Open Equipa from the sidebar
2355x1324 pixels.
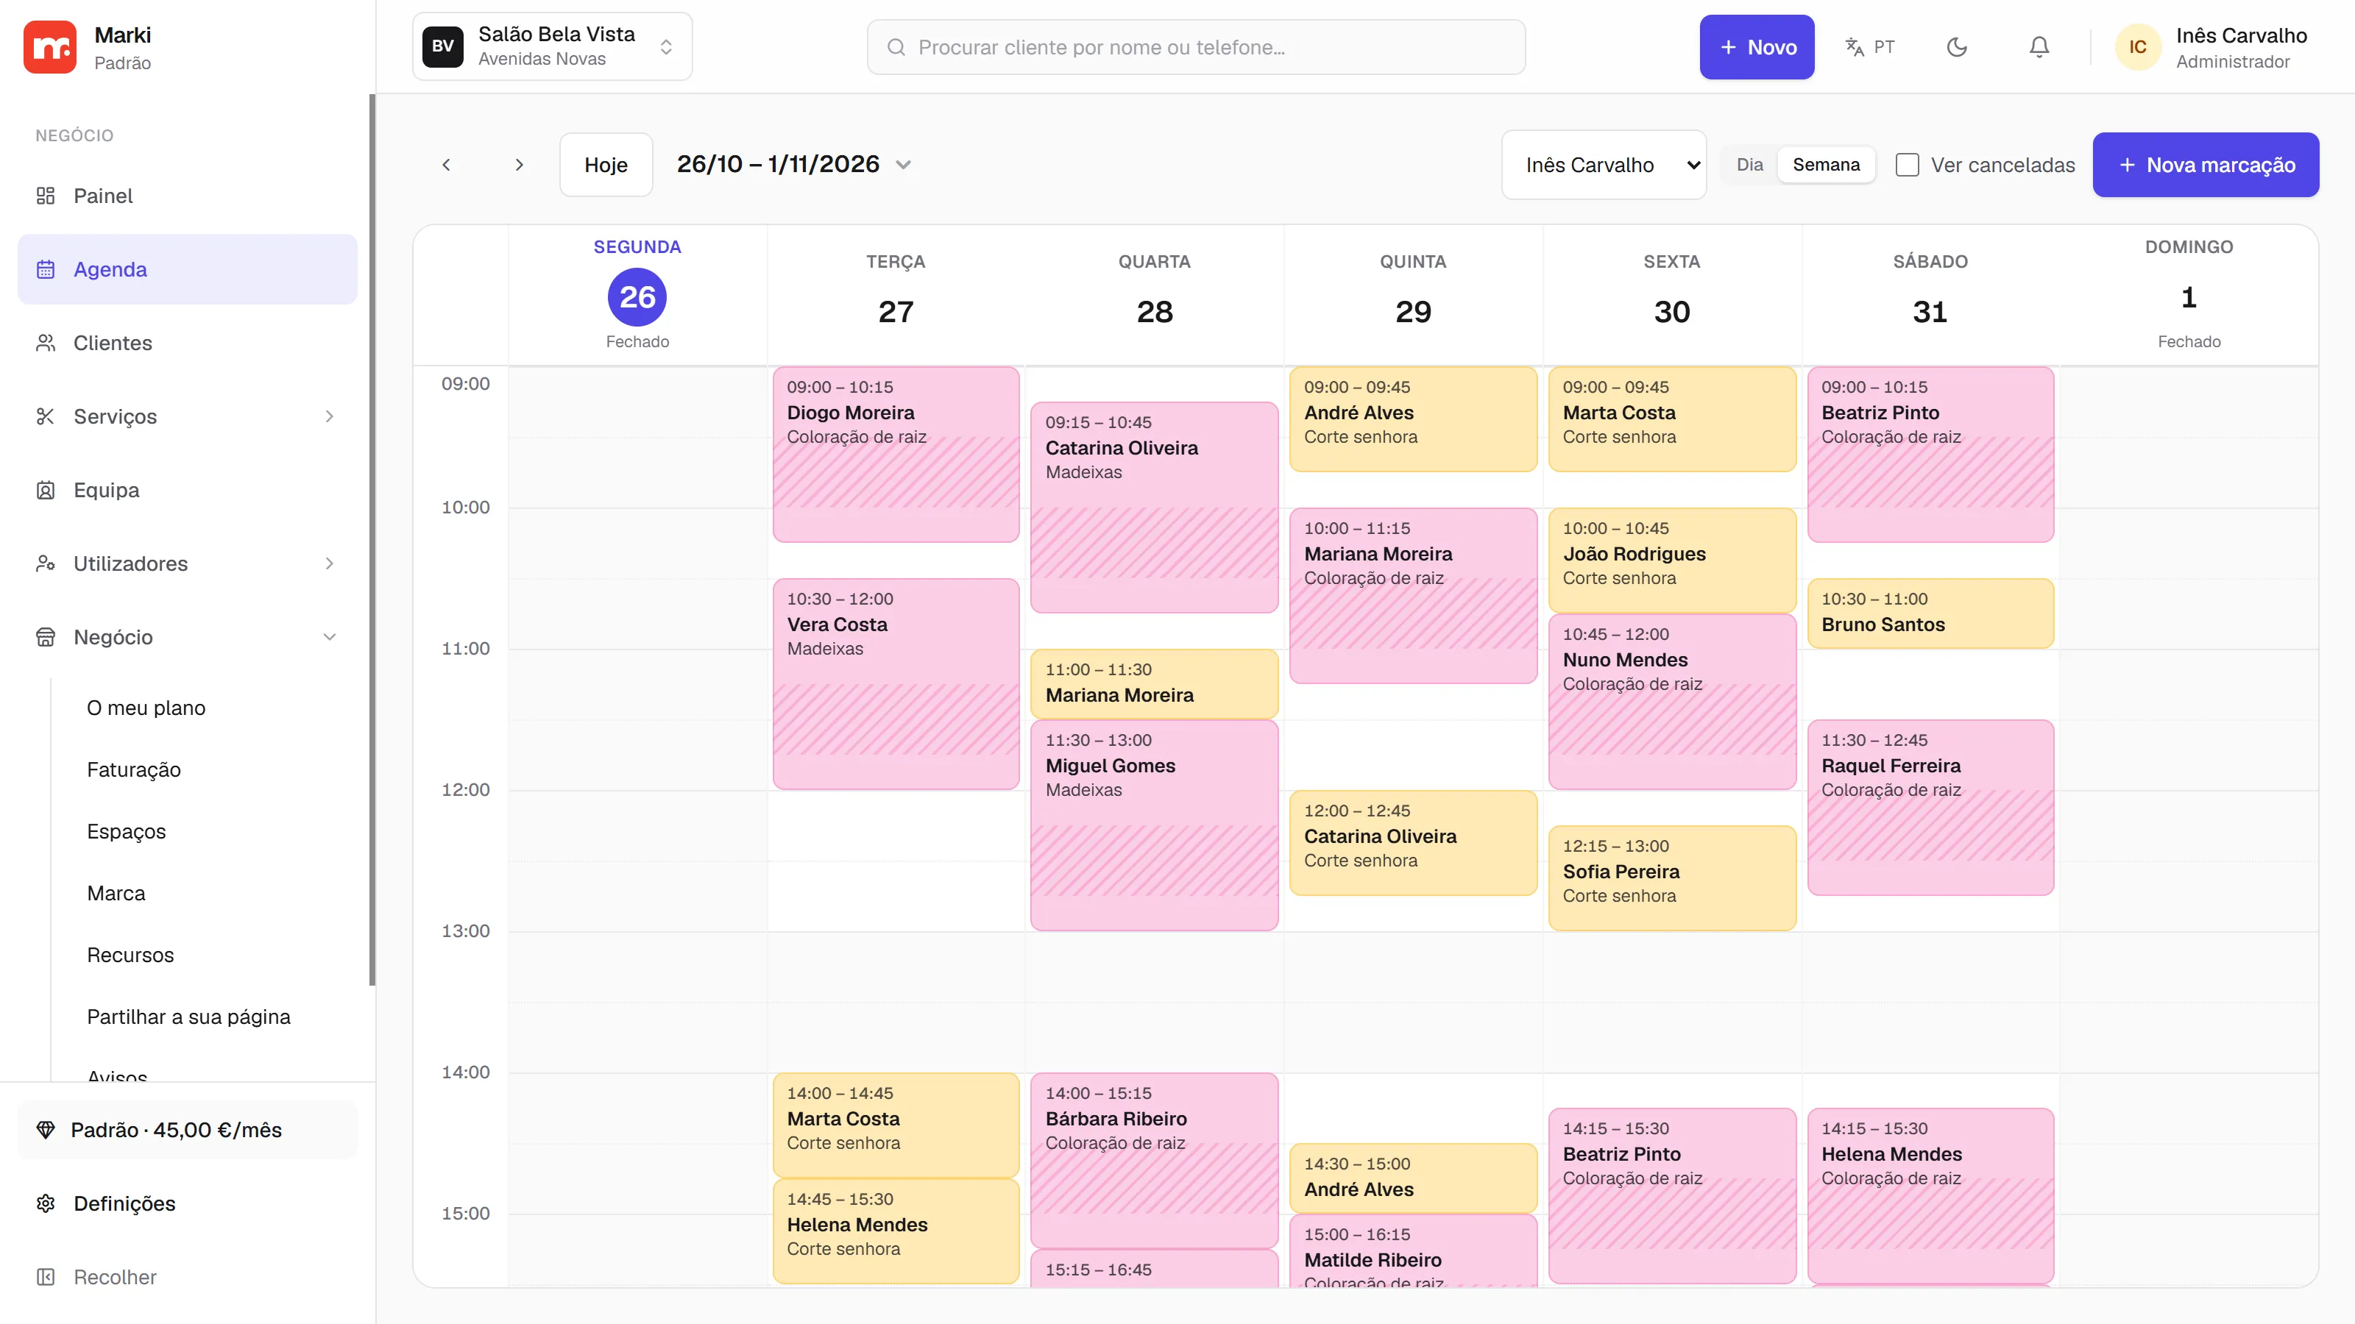[x=188, y=490]
